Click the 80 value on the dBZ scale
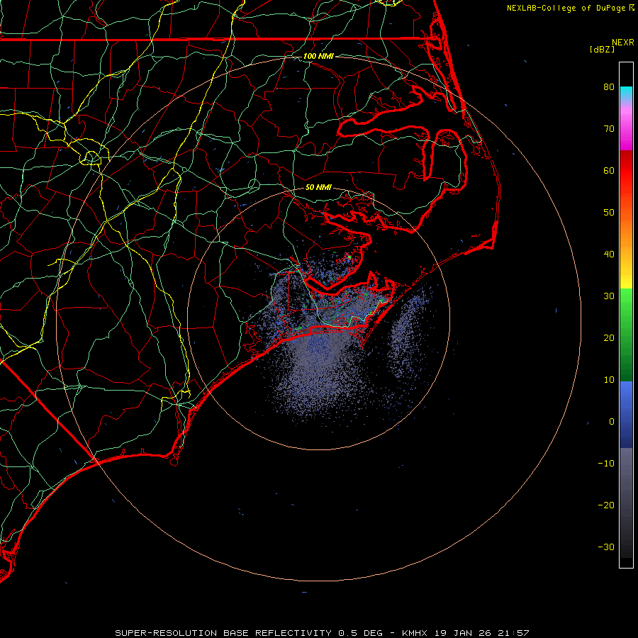638x638 pixels. pyautogui.click(x=609, y=87)
